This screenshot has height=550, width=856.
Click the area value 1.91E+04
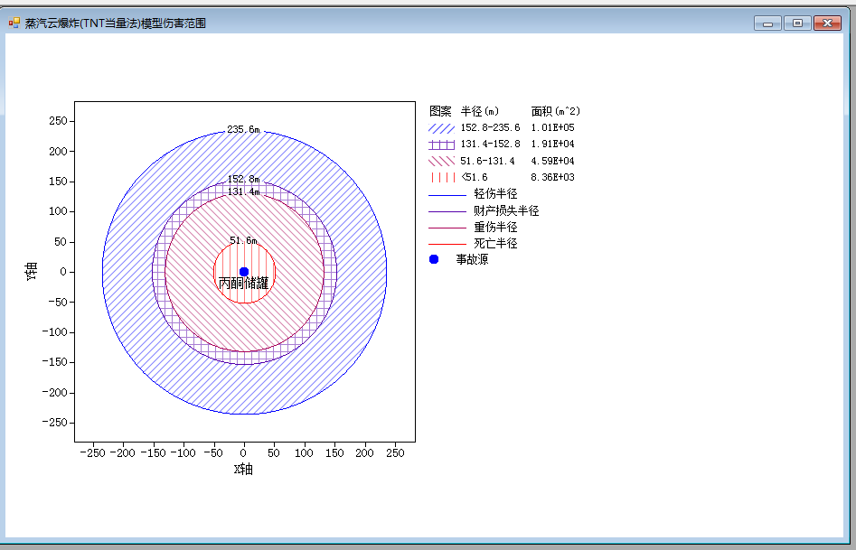point(553,144)
